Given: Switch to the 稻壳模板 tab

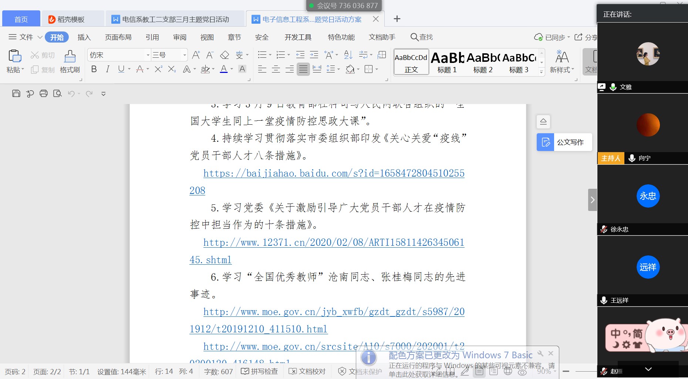Looking at the screenshot, I should [71, 19].
